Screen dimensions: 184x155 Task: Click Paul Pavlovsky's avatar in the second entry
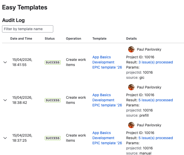pyautogui.click(x=131, y=87)
